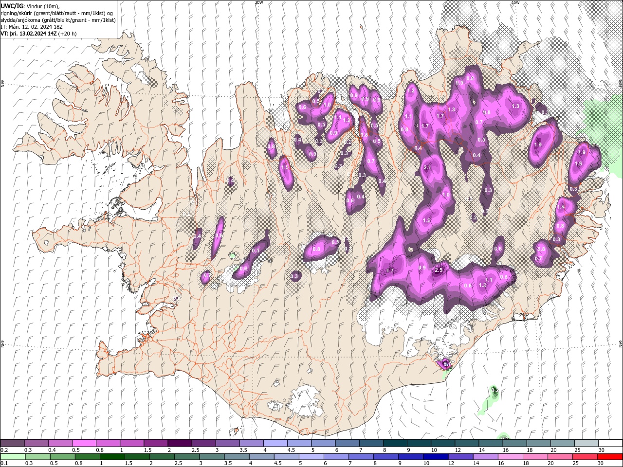This screenshot has width=623, height=467.
Task: Click the palest green rain swatch between 0.1 and 0.3
Action: click(13, 457)
